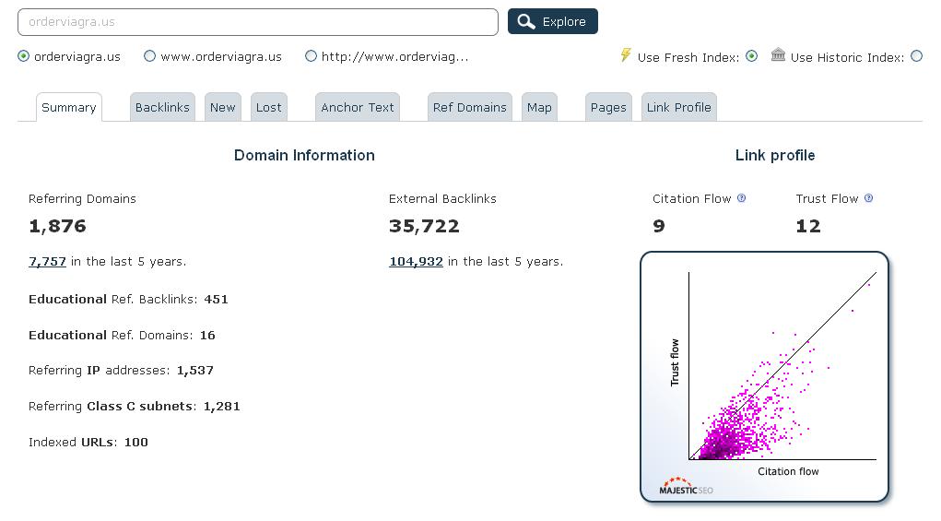The image size is (941, 521).
Task: Click the Trust Flow score 12
Action: pos(807,226)
